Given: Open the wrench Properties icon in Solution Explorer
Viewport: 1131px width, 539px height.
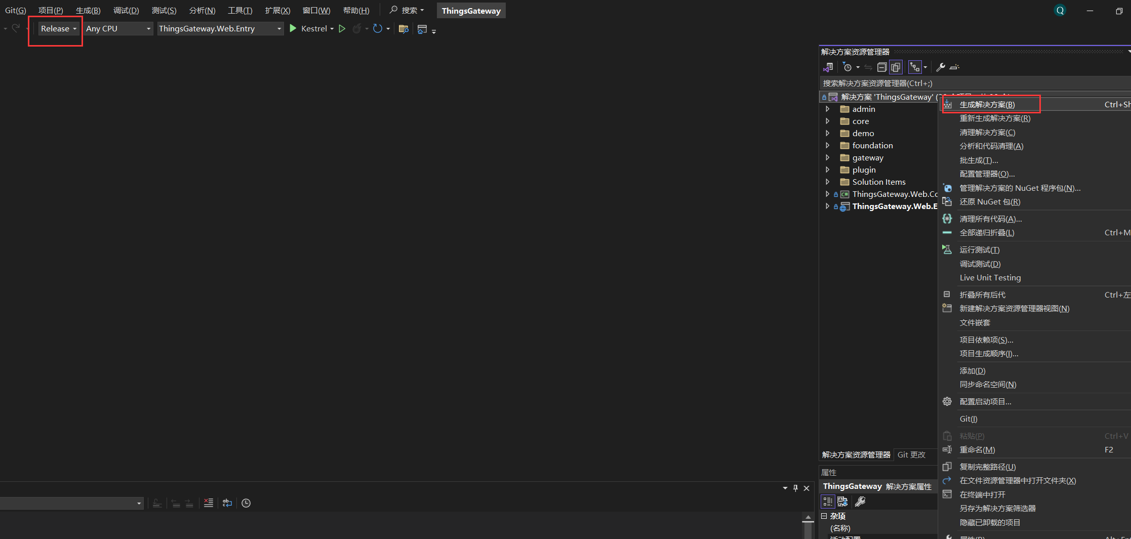Looking at the screenshot, I should click(x=940, y=67).
